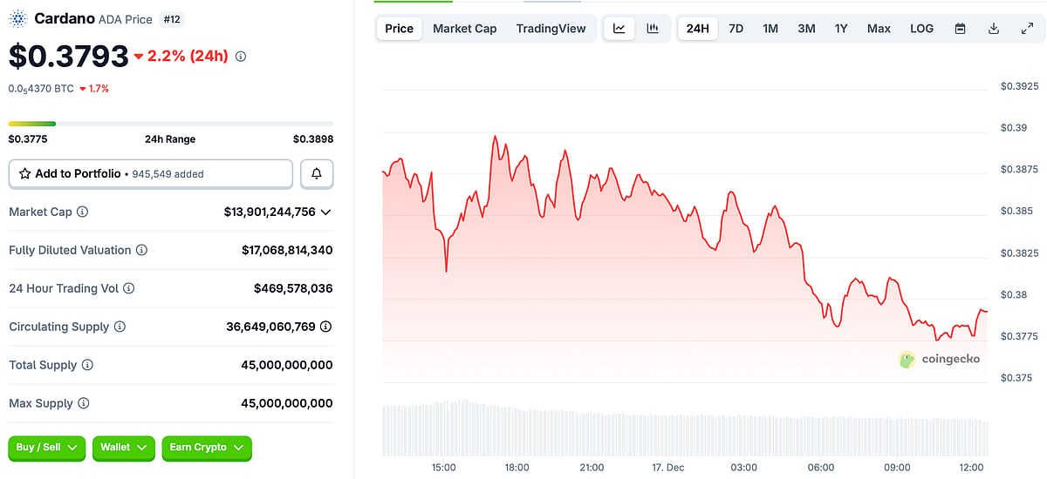Open the Earn Crypto dropdown
This screenshot has height=479, width=1047.
pos(207,448)
